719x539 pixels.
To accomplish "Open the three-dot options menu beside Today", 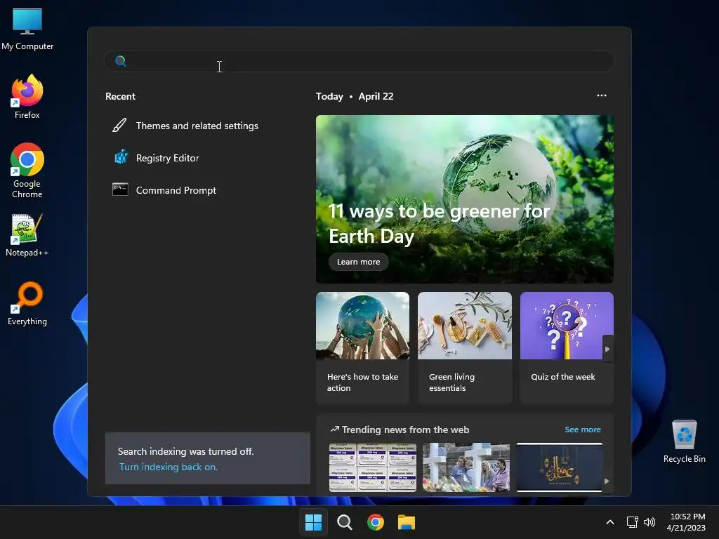I will 602,95.
